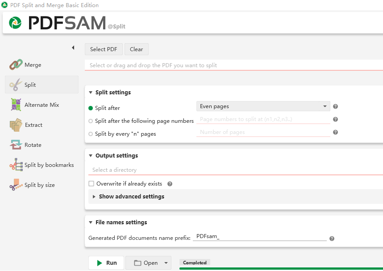The width and height of the screenshot is (383, 271).
Task: Click the app icon in the title bar
Action: [4, 5]
